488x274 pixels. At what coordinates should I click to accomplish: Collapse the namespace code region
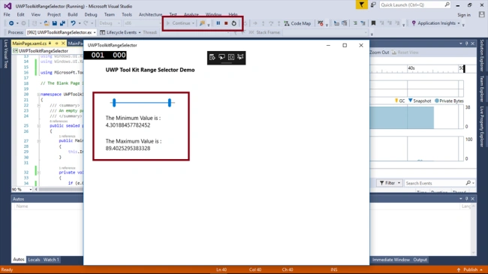pyautogui.click(x=38, y=95)
